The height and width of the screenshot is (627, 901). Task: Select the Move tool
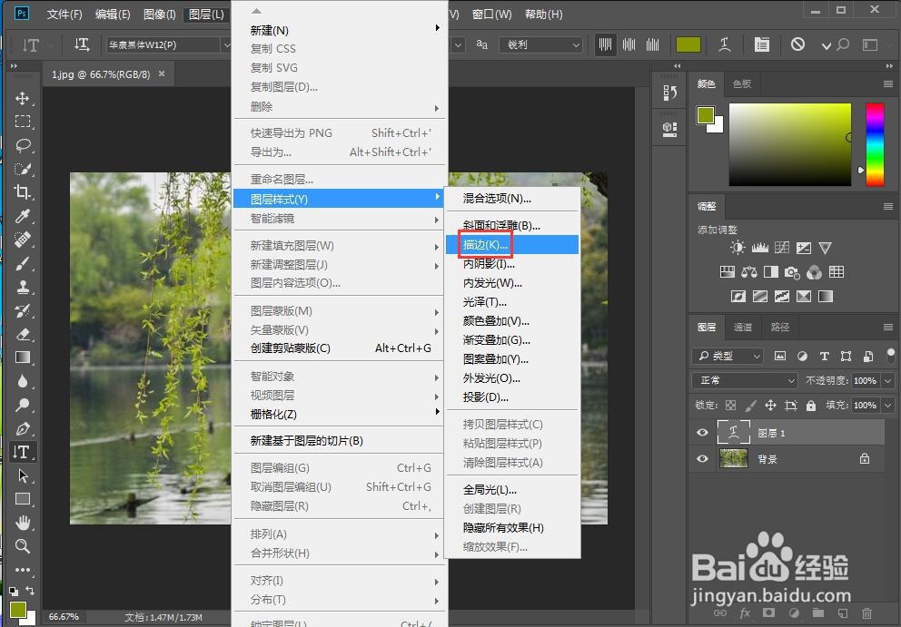22,101
